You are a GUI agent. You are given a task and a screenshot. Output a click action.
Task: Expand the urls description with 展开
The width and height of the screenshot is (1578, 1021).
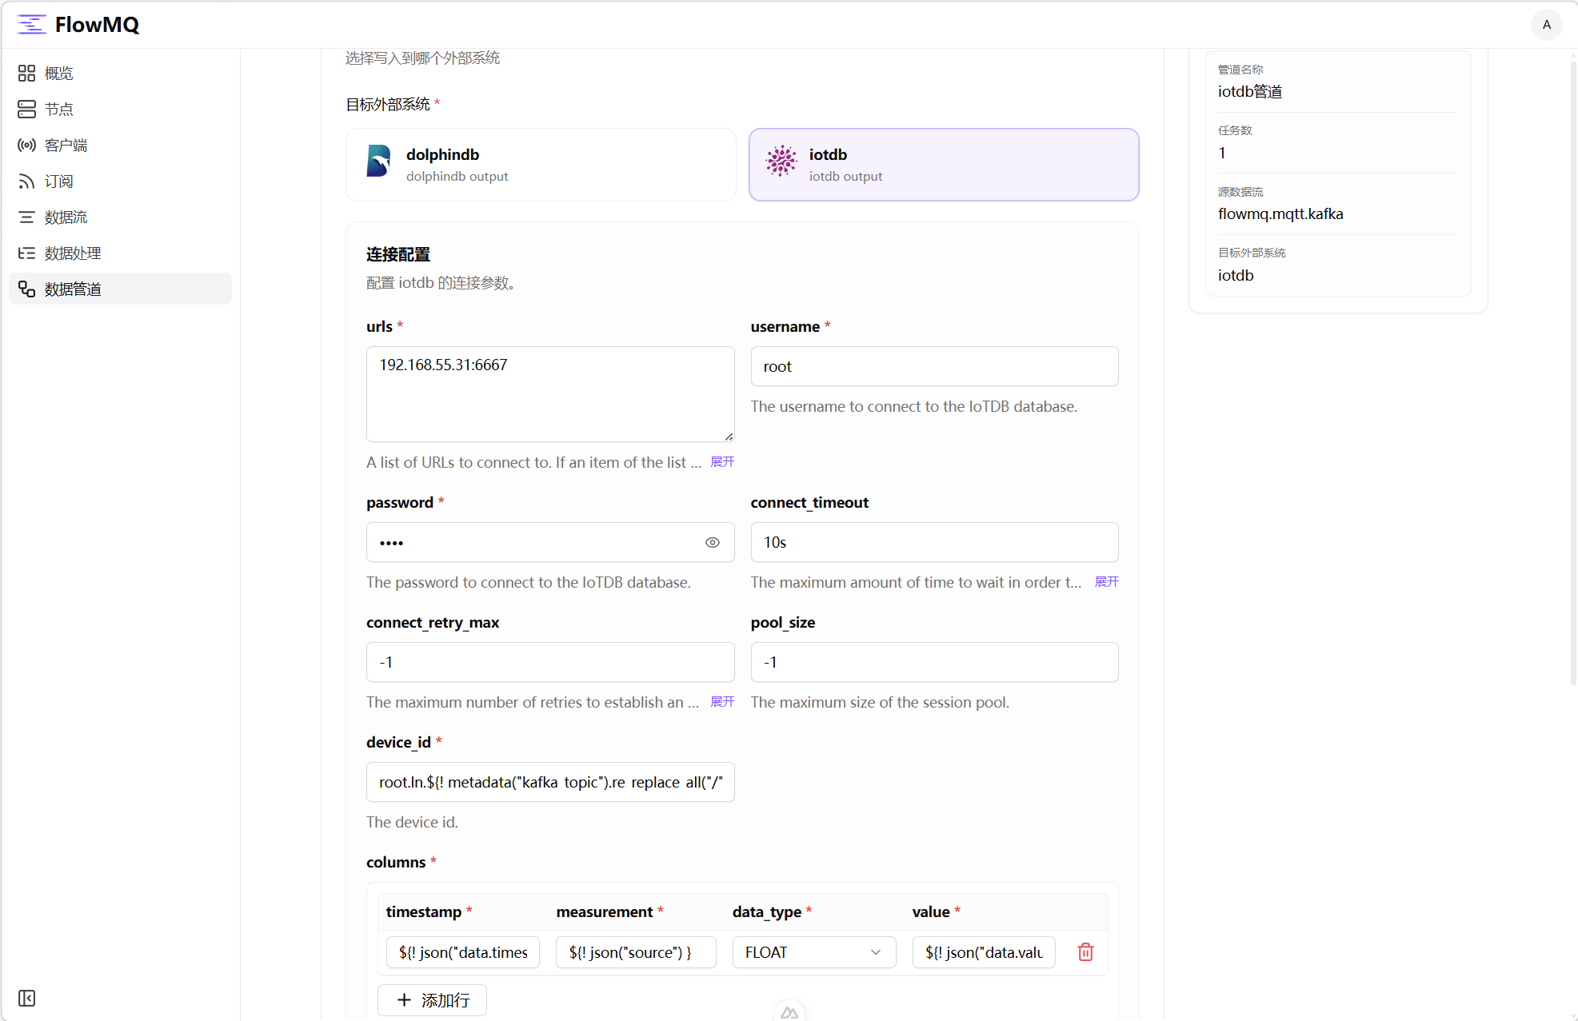coord(721,462)
